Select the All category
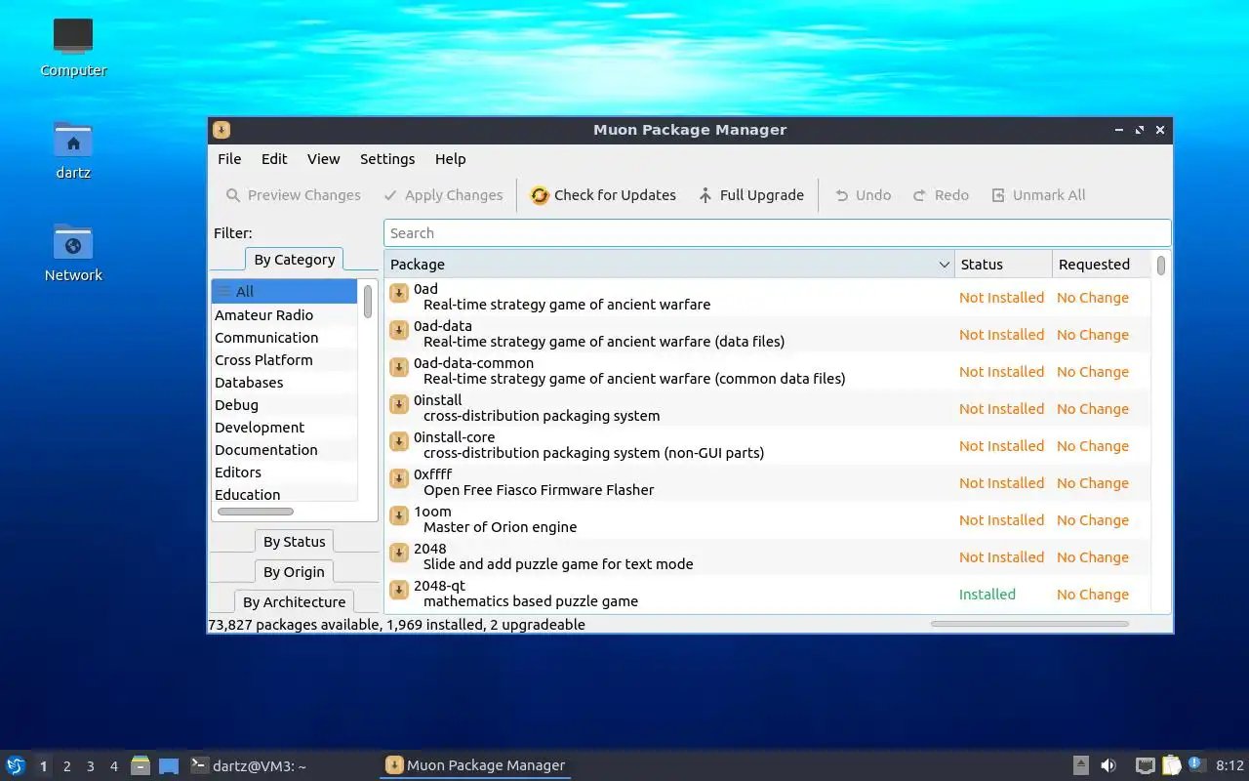1249x781 pixels. click(x=284, y=291)
